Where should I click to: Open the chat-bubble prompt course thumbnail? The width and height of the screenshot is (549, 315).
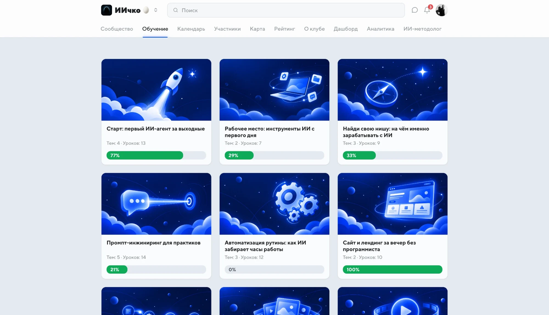(156, 204)
